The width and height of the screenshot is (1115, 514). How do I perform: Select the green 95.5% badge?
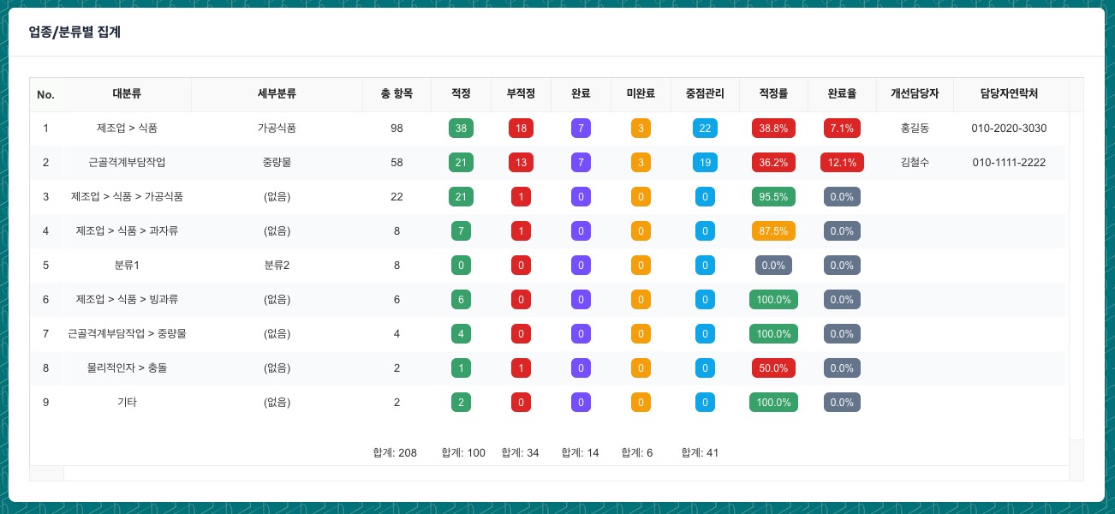[773, 197]
